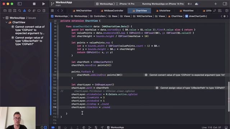Toggle code review changes arrows icon
Image resolution: width=230 pixels, height=129 pixels.
pyautogui.click(x=215, y=10)
